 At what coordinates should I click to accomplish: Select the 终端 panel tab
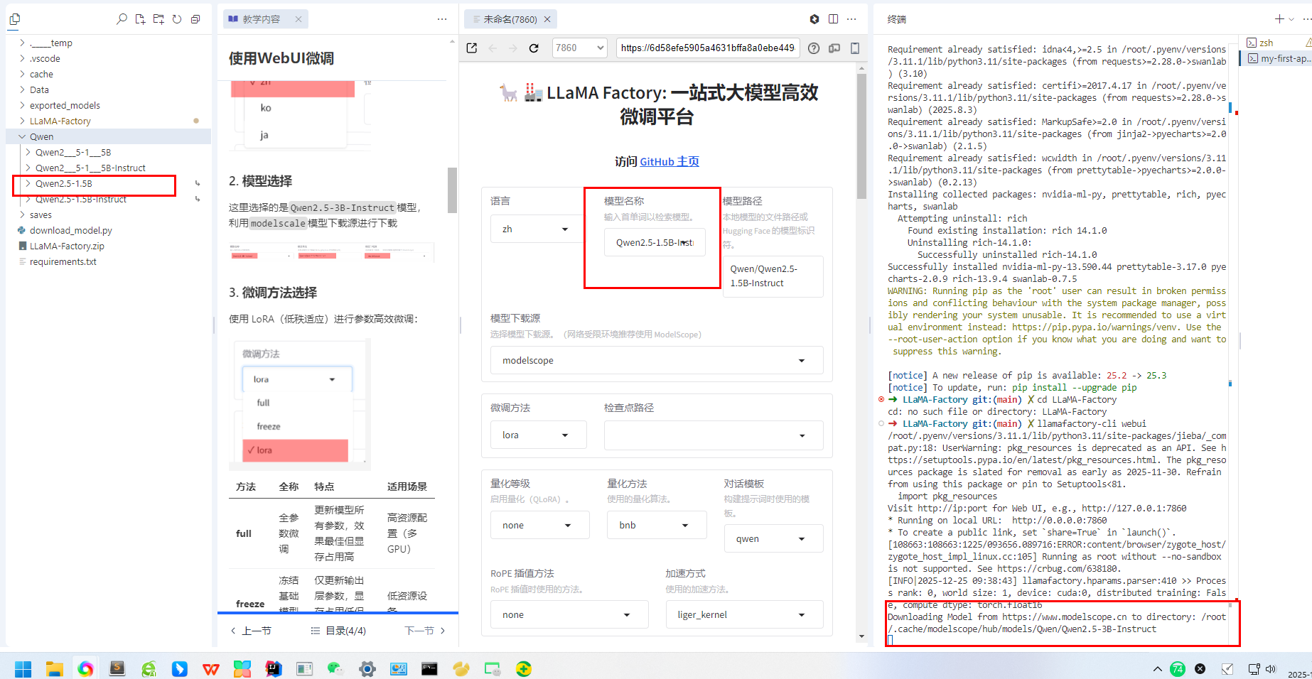[x=897, y=19]
